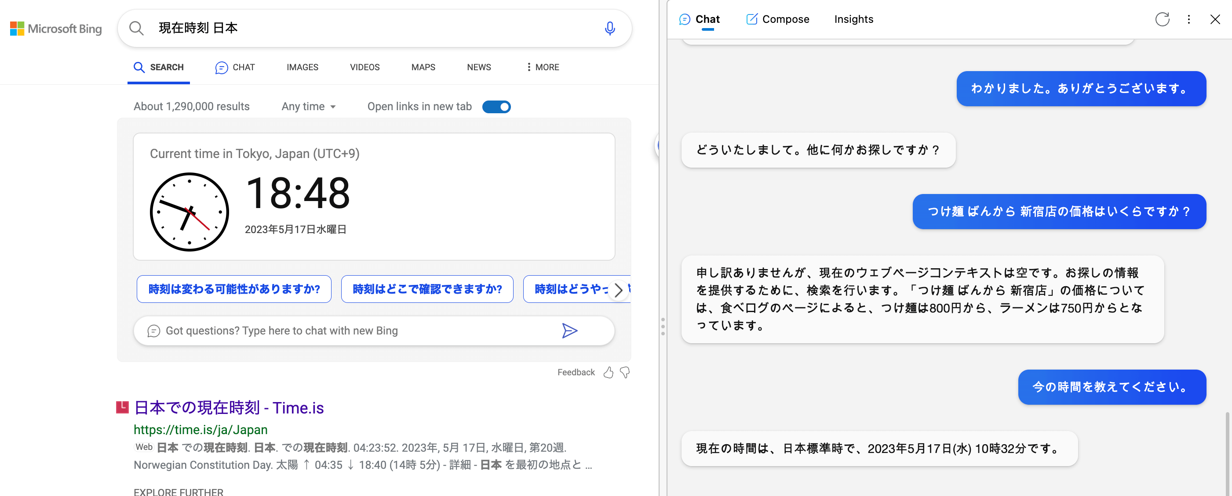
Task: Click 時刻はどこで確認できますか button
Action: tap(426, 289)
